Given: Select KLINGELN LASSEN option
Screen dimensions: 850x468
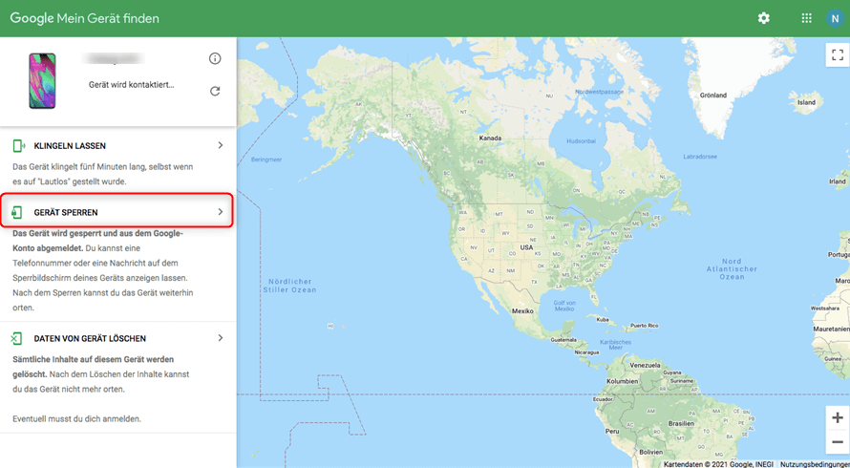Looking at the screenshot, I should [x=70, y=146].
